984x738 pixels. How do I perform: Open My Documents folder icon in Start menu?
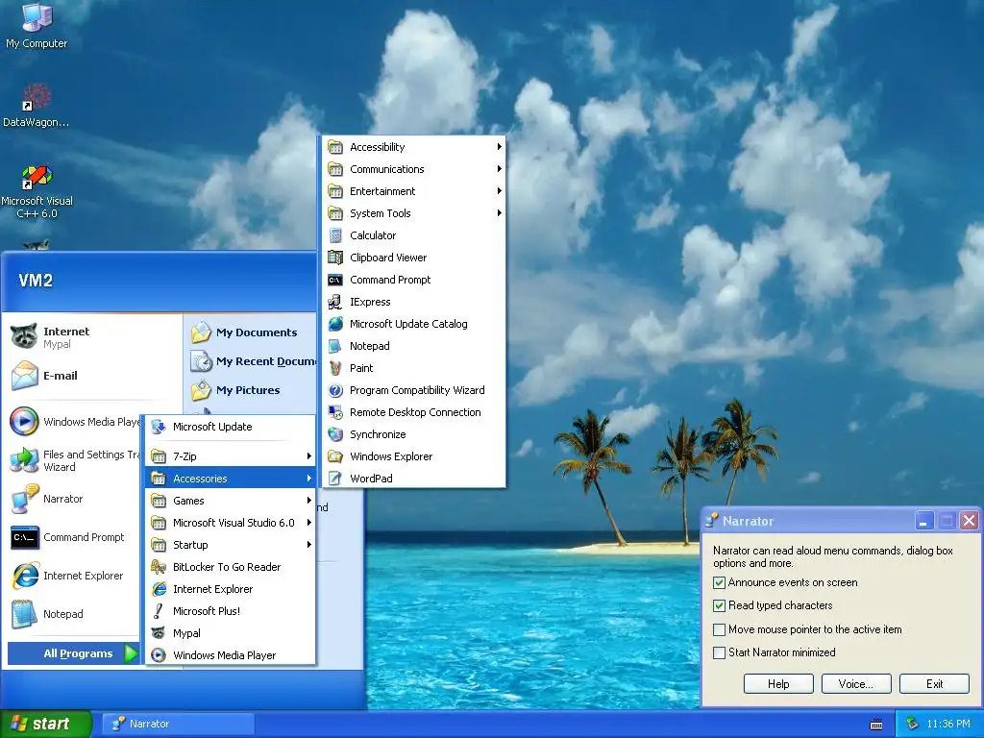pyautogui.click(x=202, y=332)
